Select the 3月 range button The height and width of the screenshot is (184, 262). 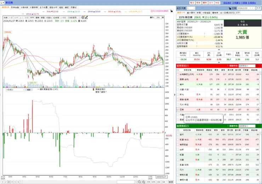pyautogui.click(x=149, y=182)
